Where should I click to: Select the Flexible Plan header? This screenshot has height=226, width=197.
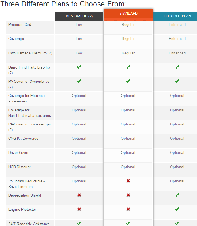(x=177, y=16)
